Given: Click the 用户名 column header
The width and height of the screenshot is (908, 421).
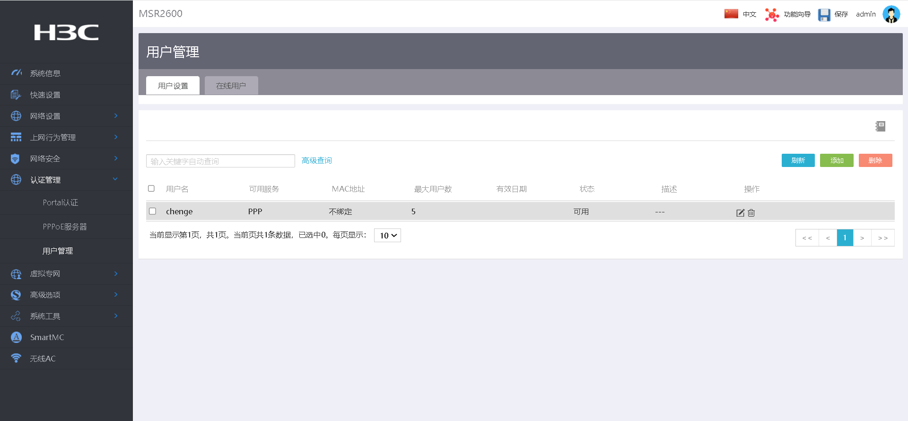Looking at the screenshot, I should 177,189.
